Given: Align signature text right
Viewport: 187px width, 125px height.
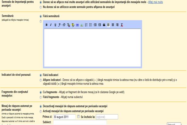Looking at the screenshot, I should (x=117, y=25).
